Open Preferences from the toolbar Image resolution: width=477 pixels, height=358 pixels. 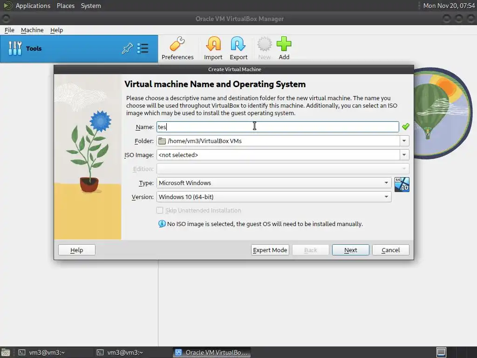[x=177, y=48]
